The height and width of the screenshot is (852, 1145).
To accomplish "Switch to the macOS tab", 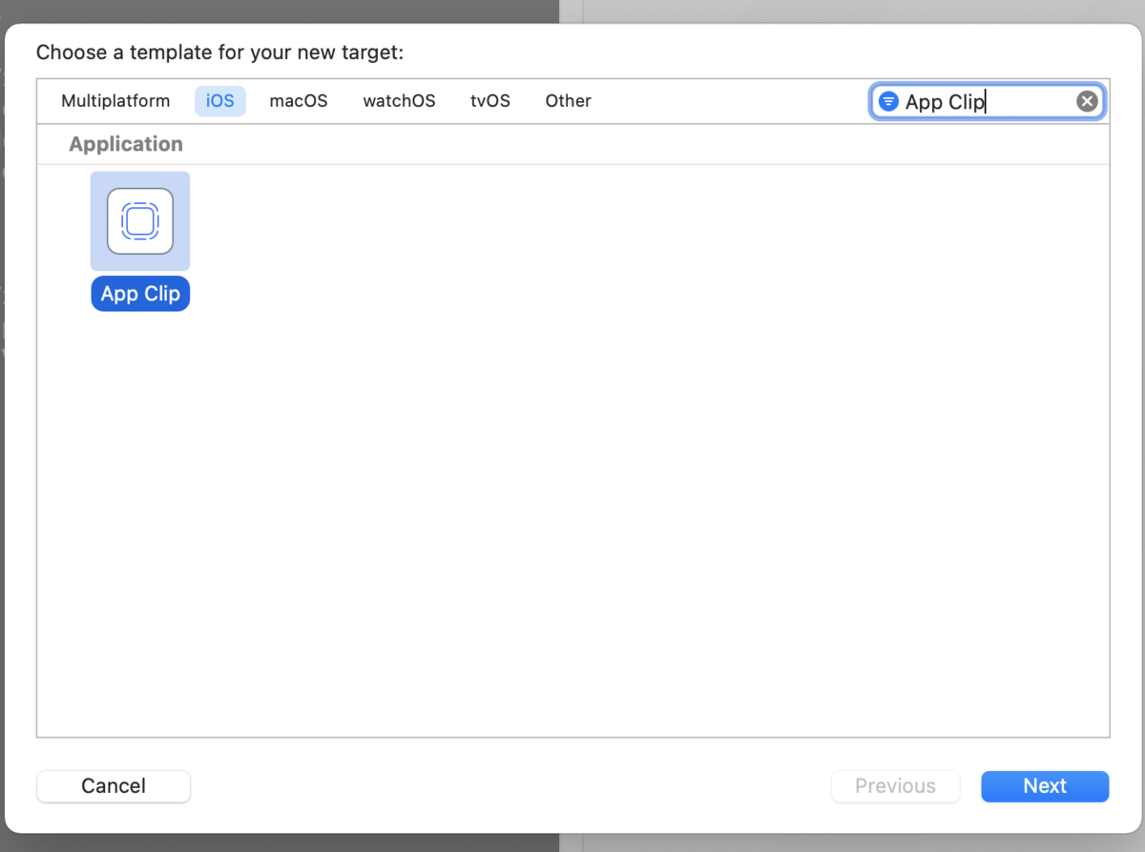I will click(298, 100).
